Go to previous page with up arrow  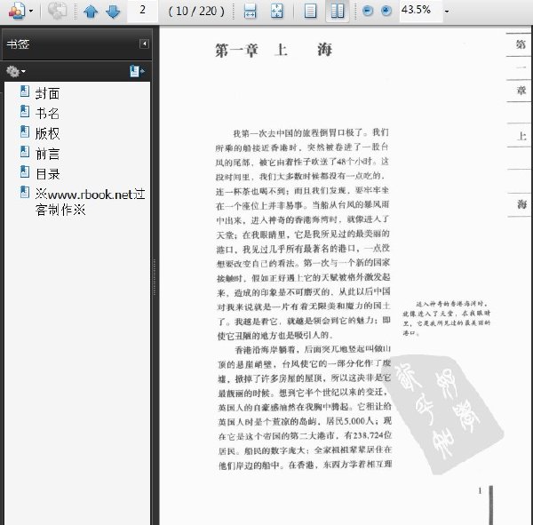point(91,11)
